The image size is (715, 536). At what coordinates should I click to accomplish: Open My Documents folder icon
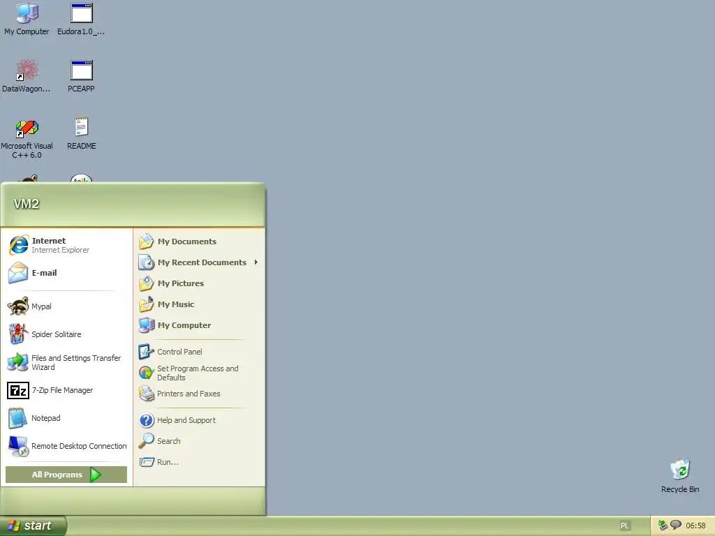click(147, 241)
